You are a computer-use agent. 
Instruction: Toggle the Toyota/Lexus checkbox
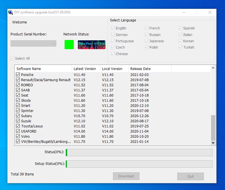tap(18, 126)
